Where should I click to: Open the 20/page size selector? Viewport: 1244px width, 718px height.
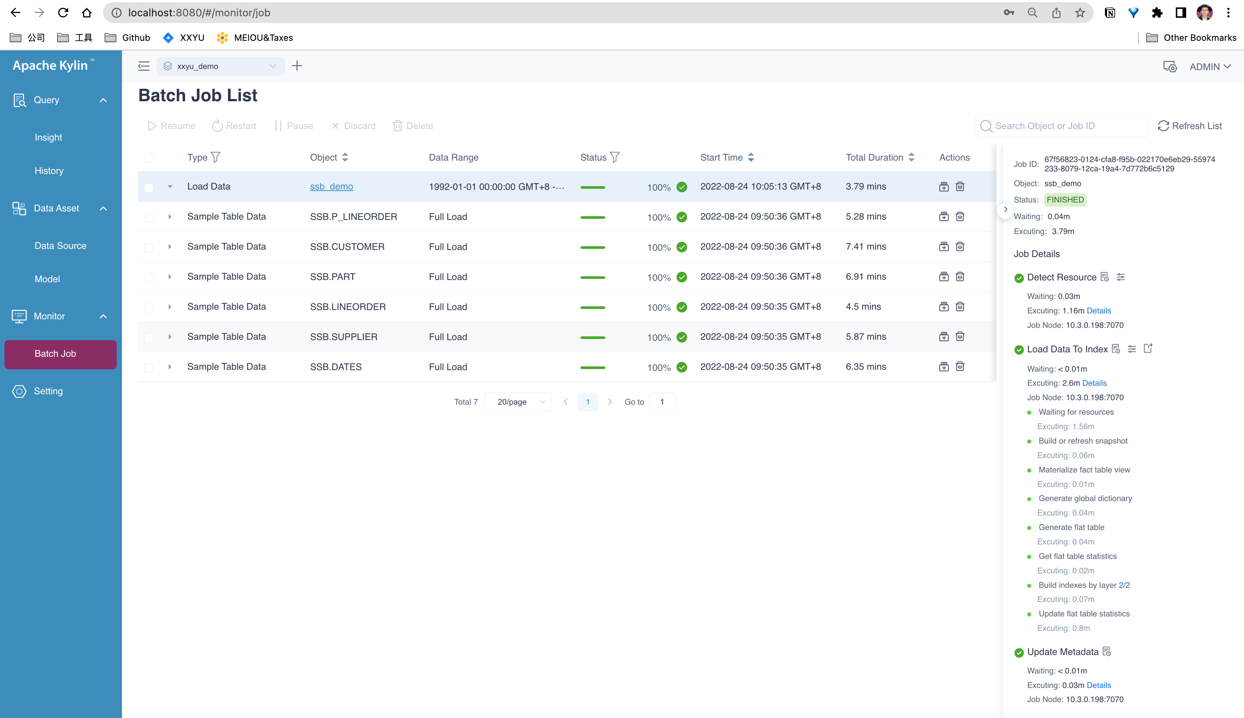point(517,402)
